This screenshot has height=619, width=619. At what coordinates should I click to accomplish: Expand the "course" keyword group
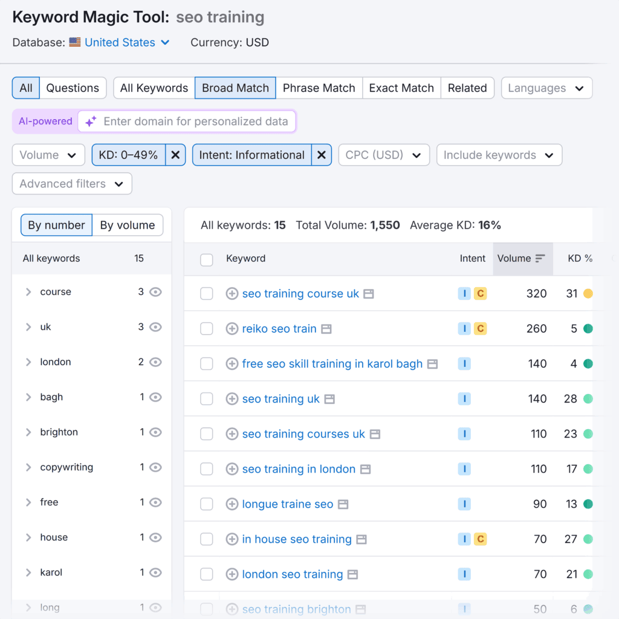click(x=28, y=291)
